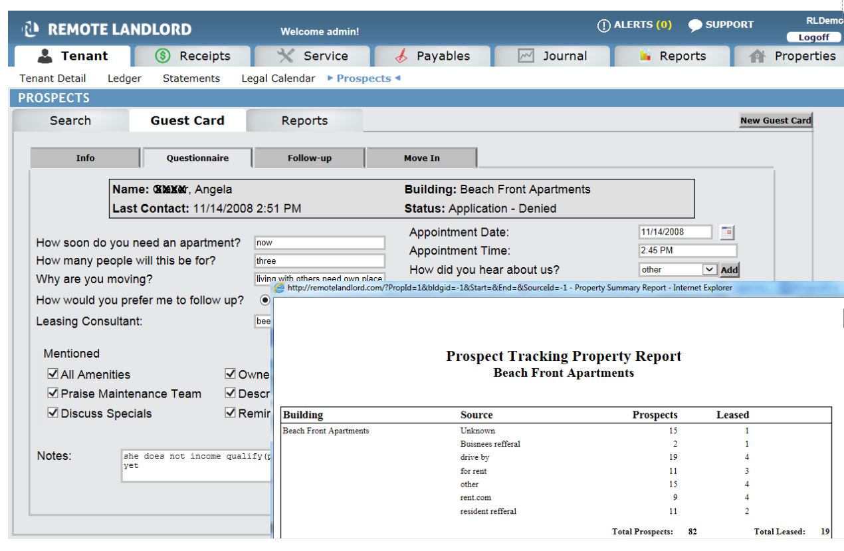Toggle the checkbox beginning with 'Remir'
This screenshot has height=551, width=844.
click(x=231, y=413)
